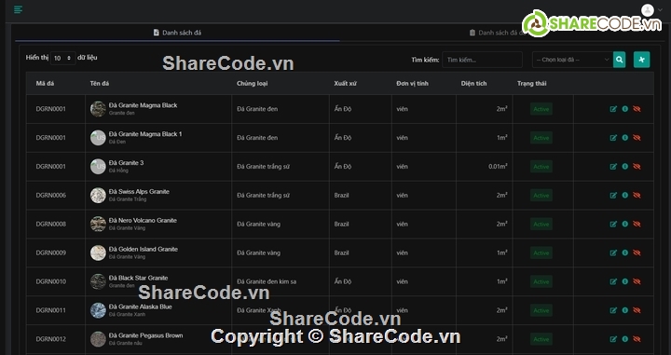
Task: Show info for Đá Granite Magma Black 1
Action: click(624, 138)
